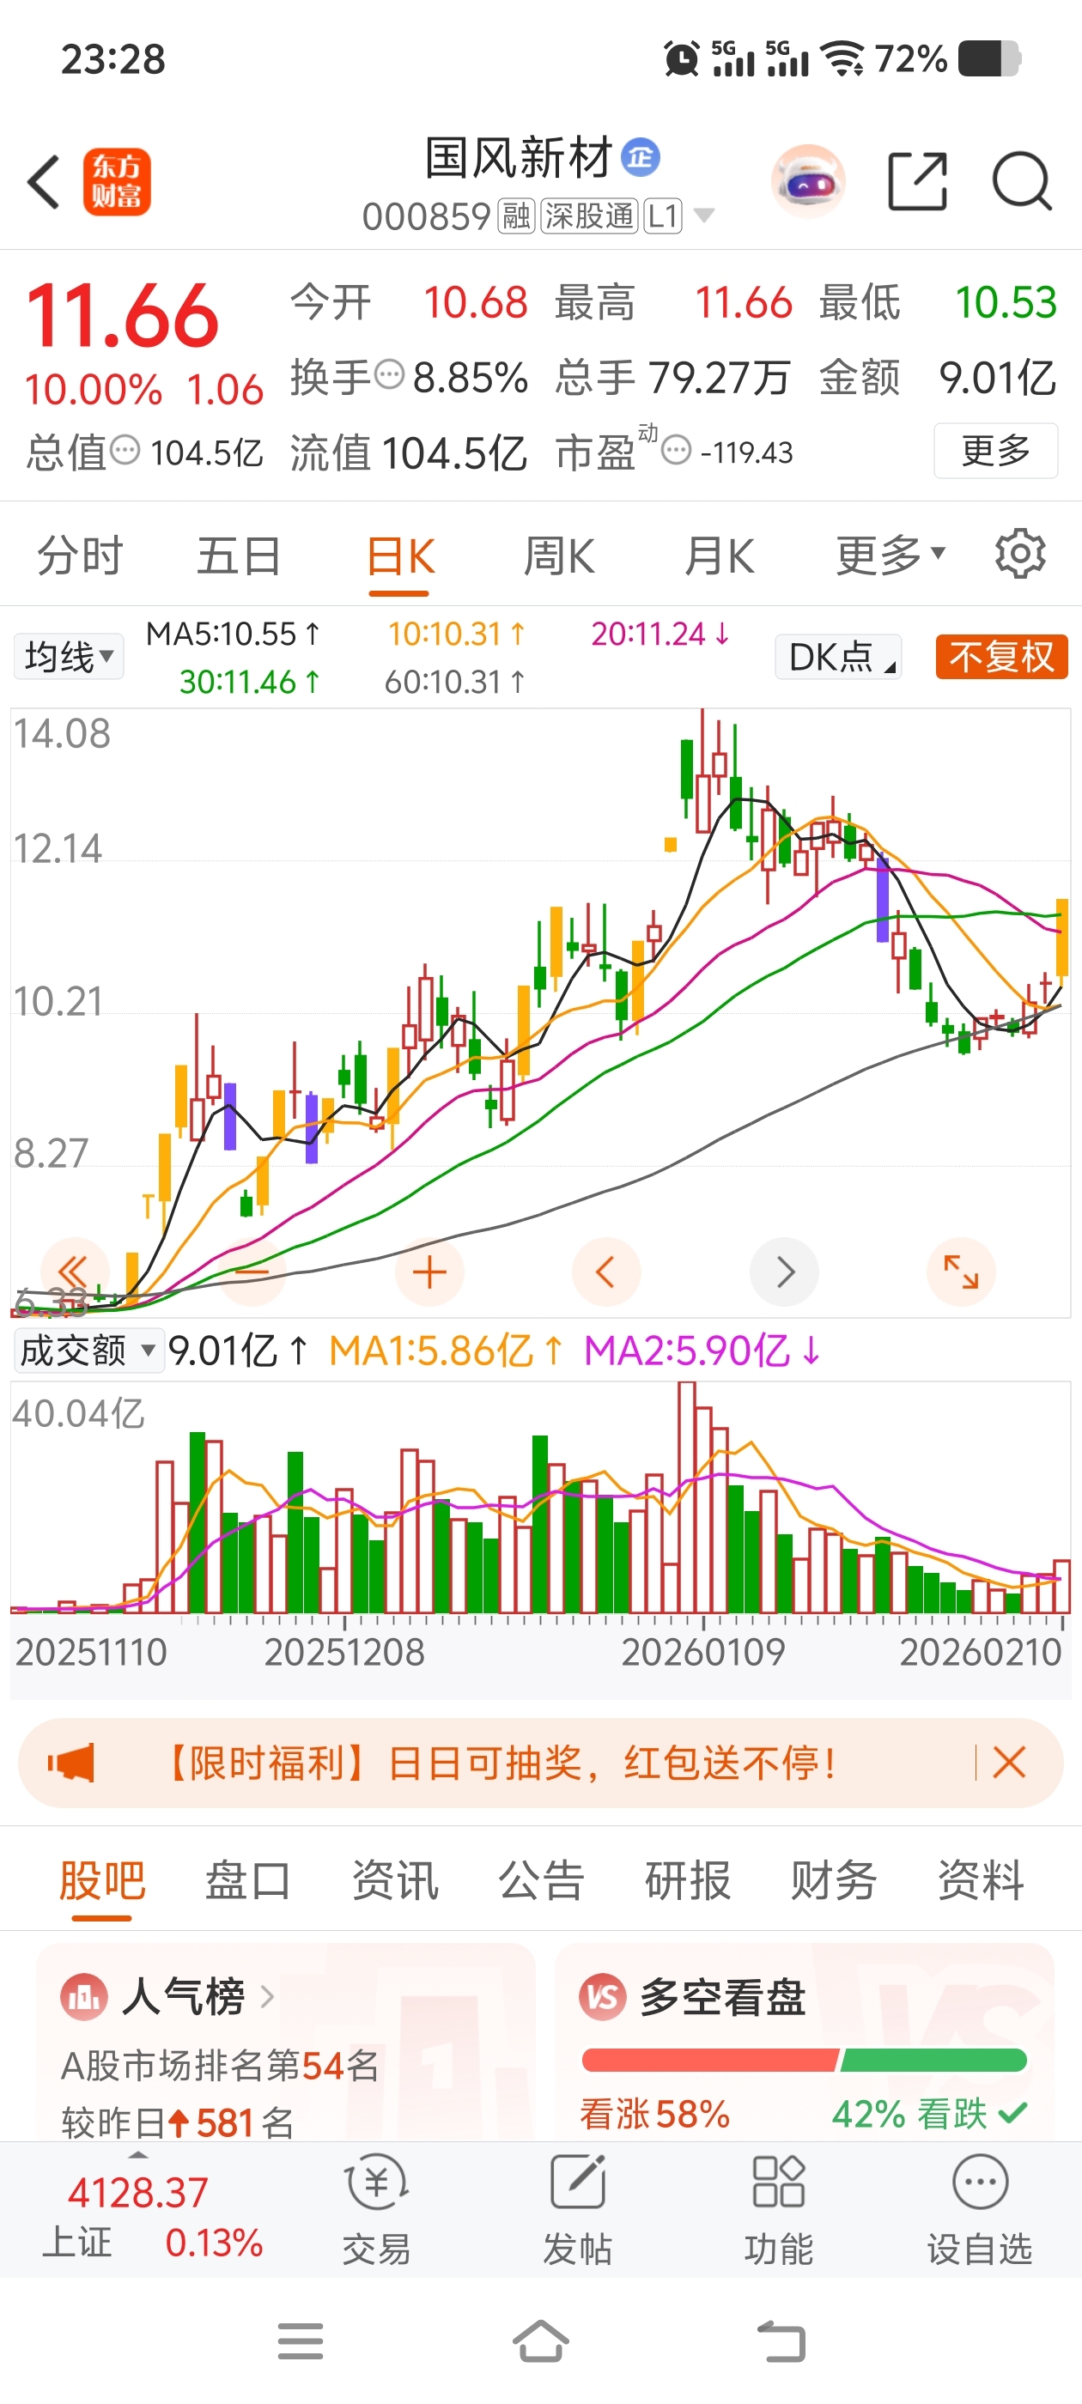
Task: Open the AI robot assistant icon
Action: (808, 181)
